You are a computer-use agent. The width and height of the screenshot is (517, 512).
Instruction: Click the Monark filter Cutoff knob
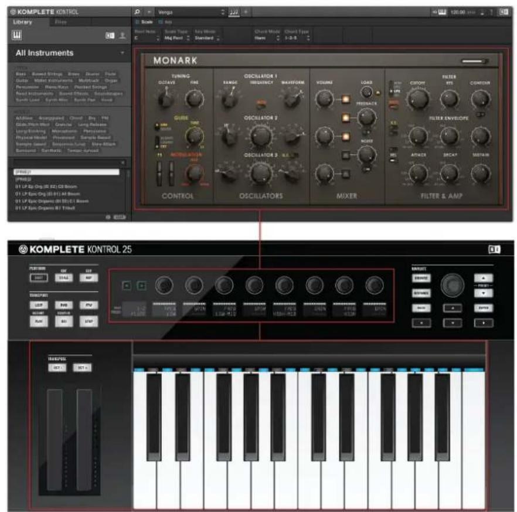pyautogui.click(x=418, y=99)
